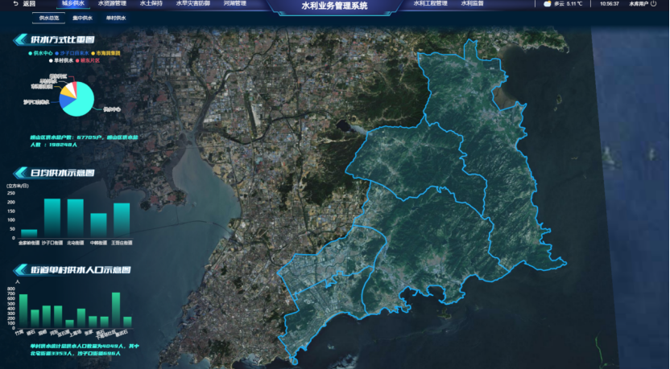Click the 中韩街道 daily supply bar
This screenshot has height=369, width=670.
[98, 225]
